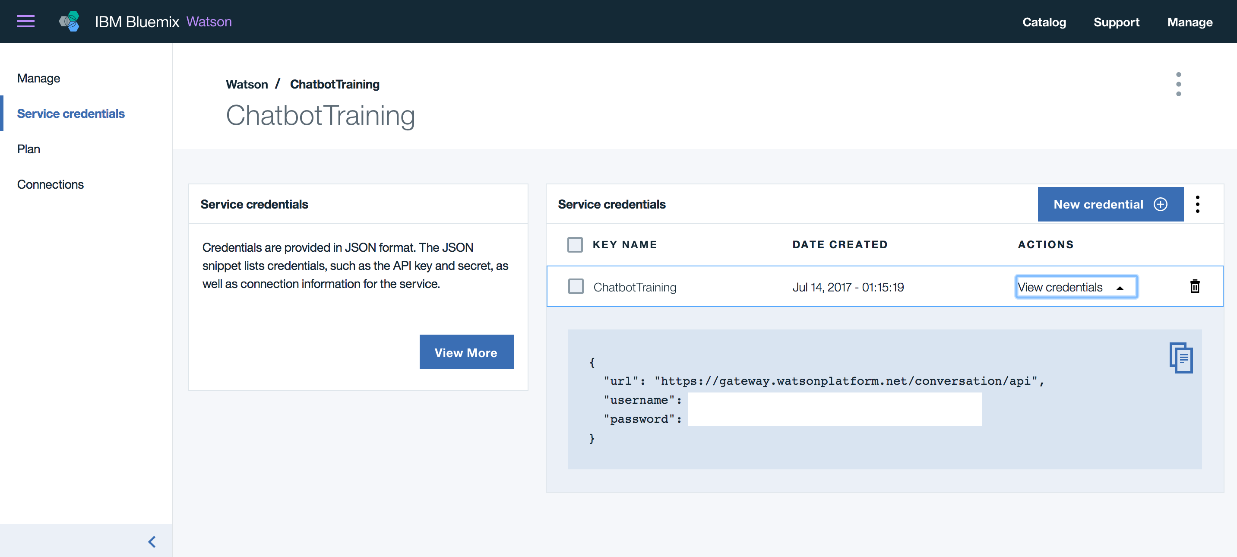Click the left Service credentials card title
The width and height of the screenshot is (1237, 557).
point(254,204)
